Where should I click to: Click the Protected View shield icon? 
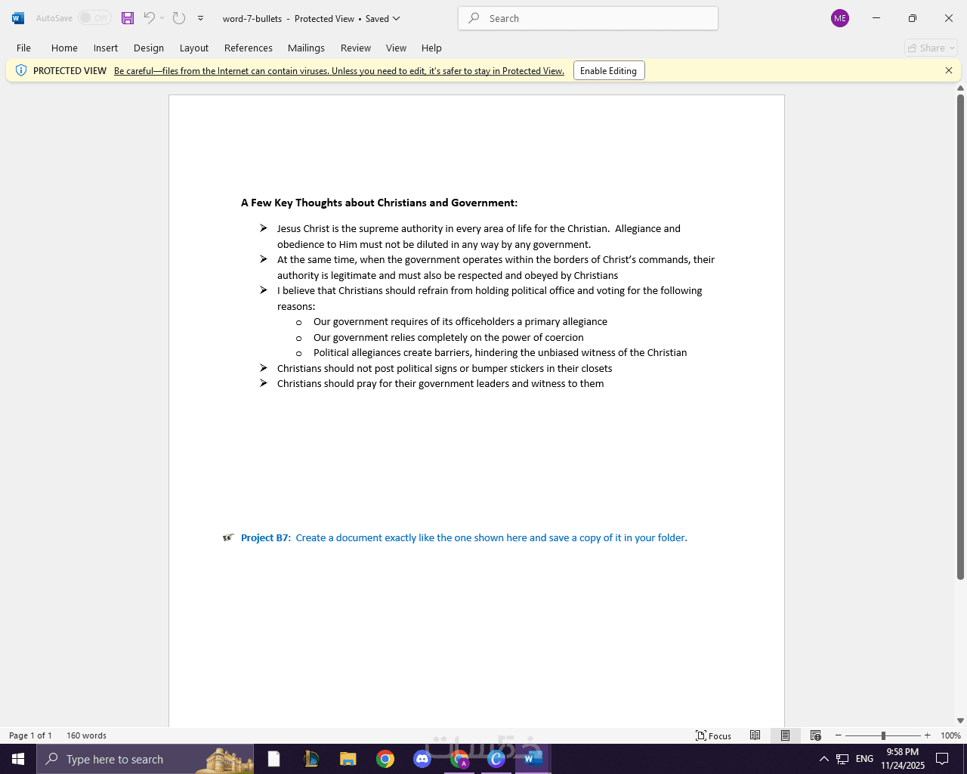pyautogui.click(x=21, y=70)
